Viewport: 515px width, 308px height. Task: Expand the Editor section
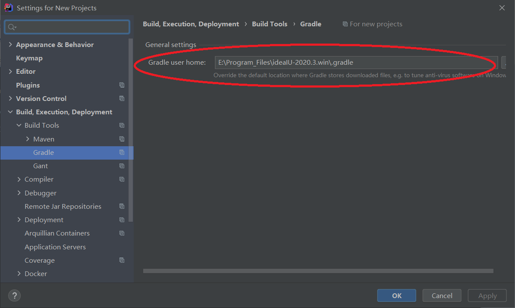point(10,71)
